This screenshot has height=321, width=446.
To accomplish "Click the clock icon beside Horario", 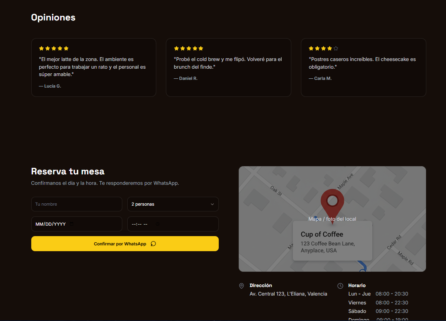I will [340, 286].
